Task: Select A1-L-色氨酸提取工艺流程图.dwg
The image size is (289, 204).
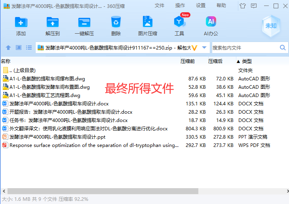Action: [45, 95]
